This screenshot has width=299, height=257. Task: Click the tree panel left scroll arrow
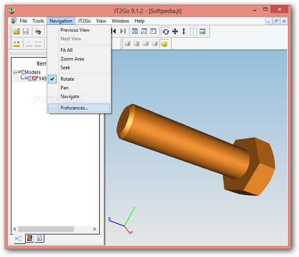tap(15, 229)
